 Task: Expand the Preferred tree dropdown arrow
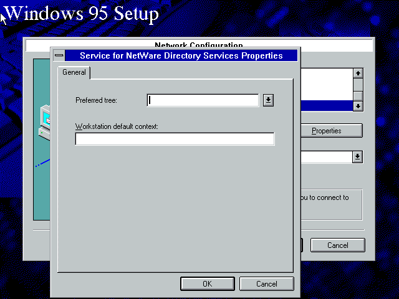pos(268,100)
